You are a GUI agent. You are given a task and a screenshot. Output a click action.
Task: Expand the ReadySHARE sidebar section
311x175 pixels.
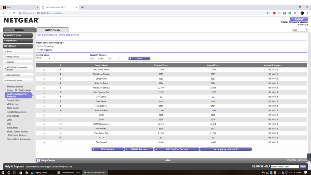point(18,56)
